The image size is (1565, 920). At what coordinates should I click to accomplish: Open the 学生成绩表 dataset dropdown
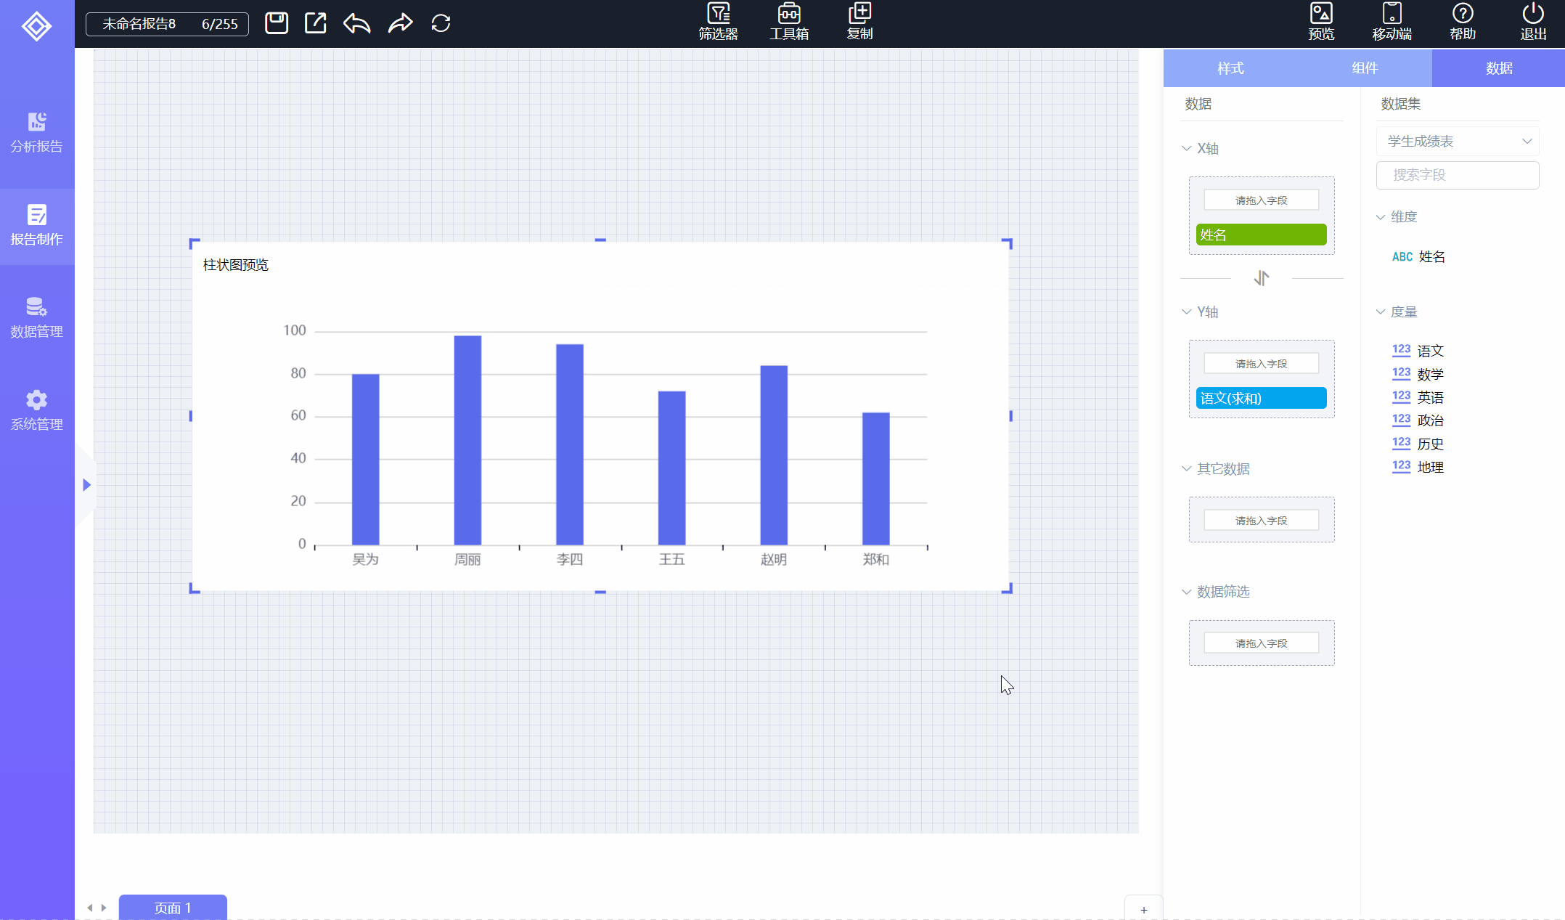pyautogui.click(x=1457, y=141)
